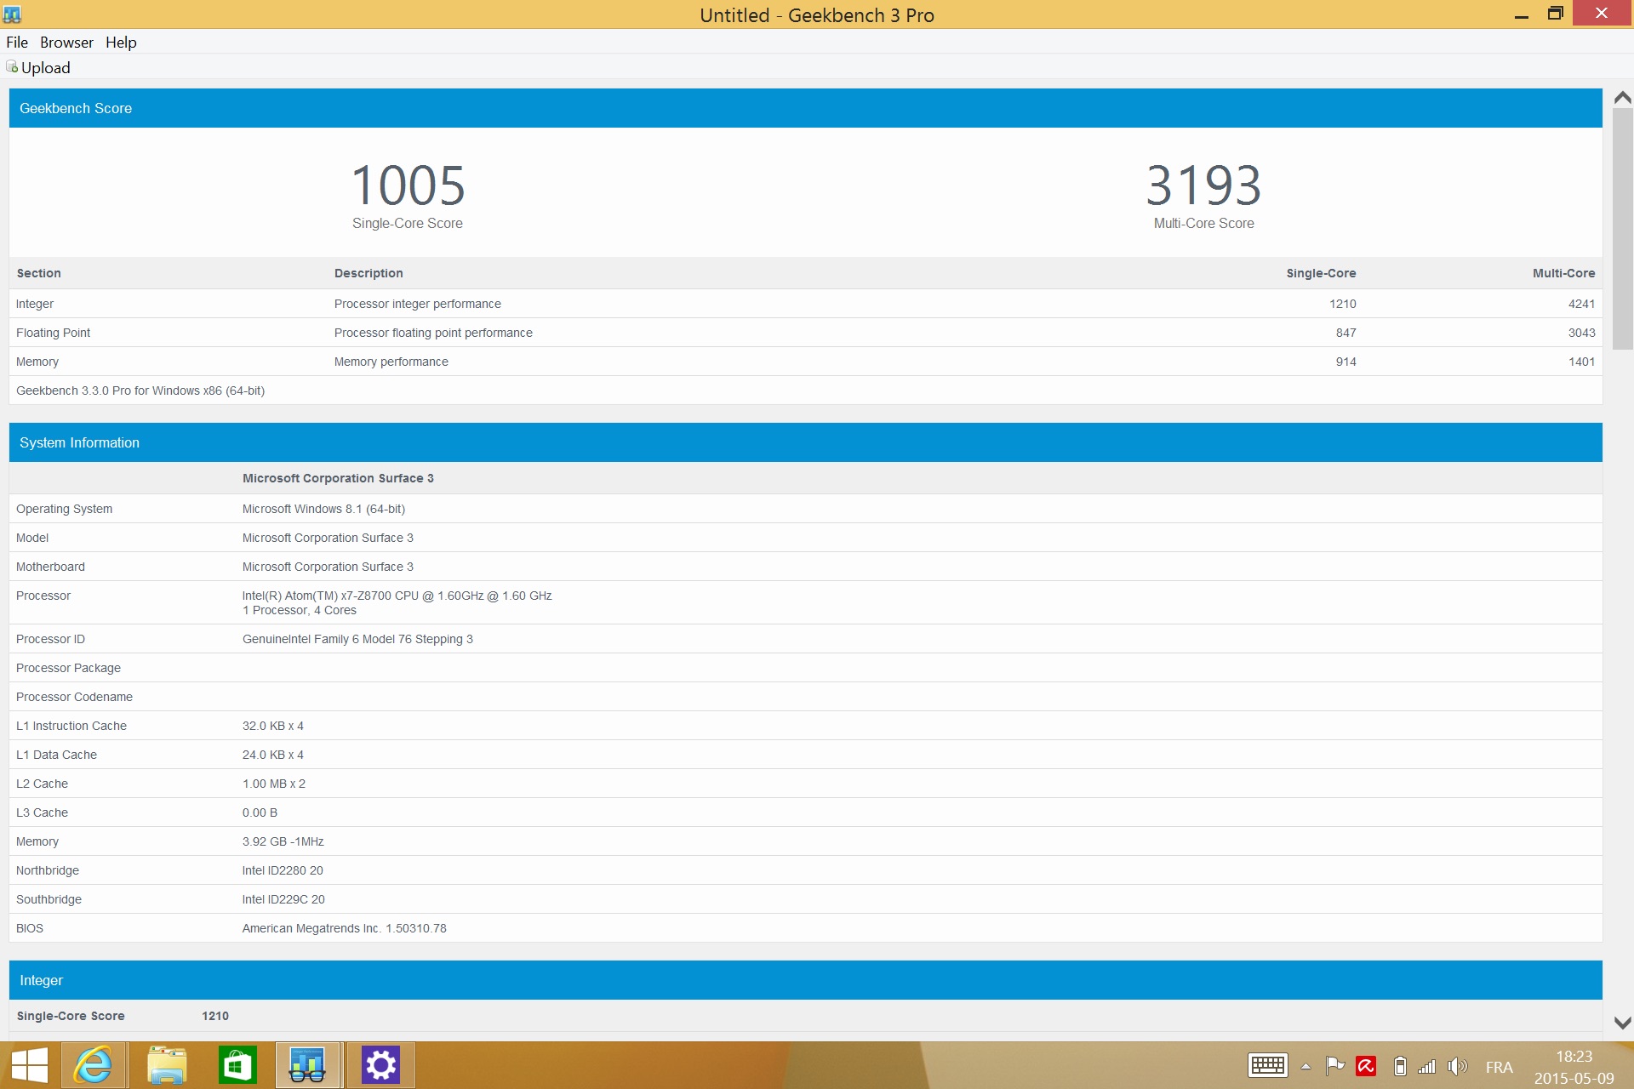The image size is (1634, 1089).
Task: Launch Internet Explorer from taskbar
Action: coord(94,1065)
